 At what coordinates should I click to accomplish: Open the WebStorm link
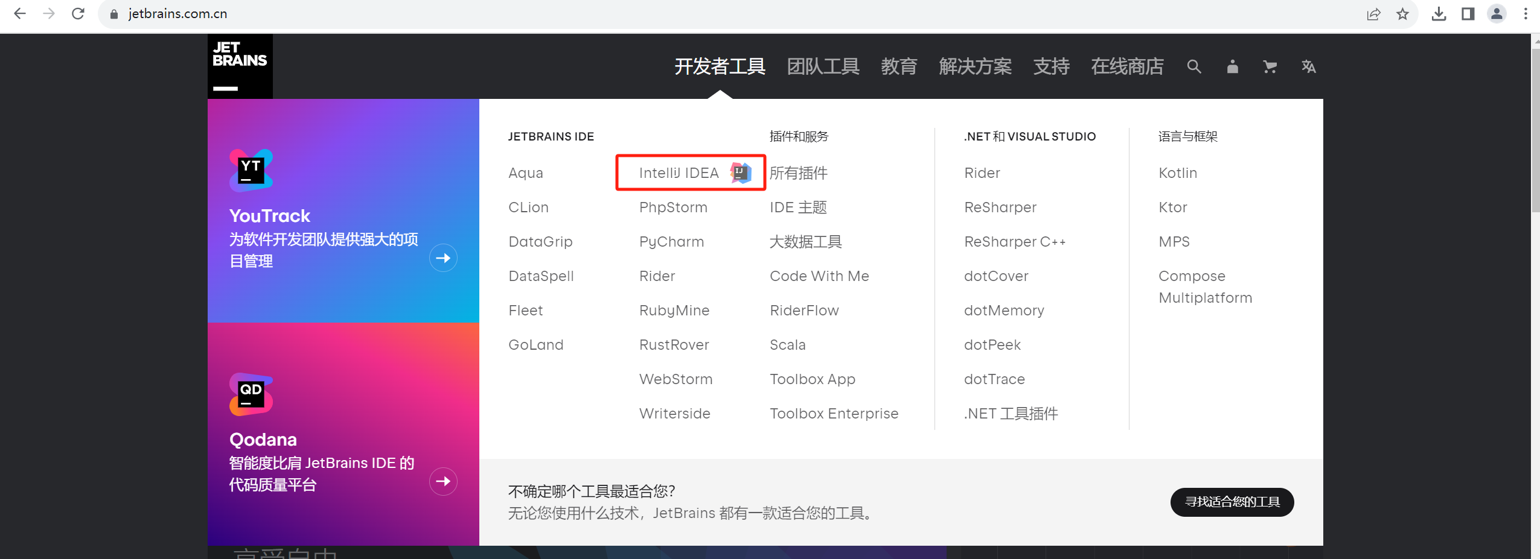tap(676, 379)
